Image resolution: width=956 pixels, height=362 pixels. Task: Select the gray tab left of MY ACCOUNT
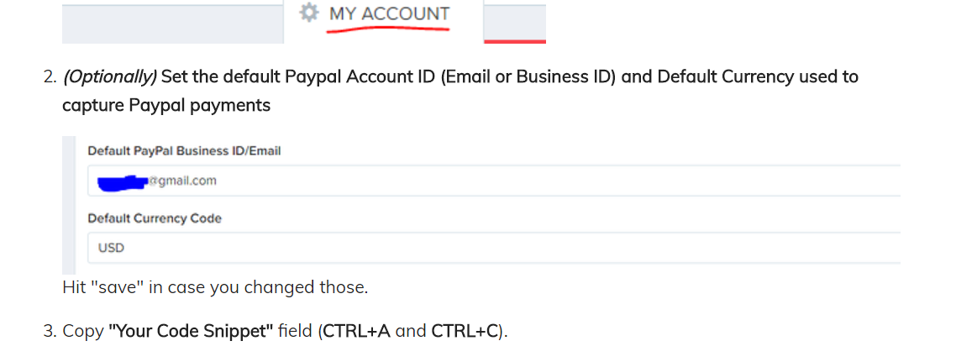click(172, 23)
